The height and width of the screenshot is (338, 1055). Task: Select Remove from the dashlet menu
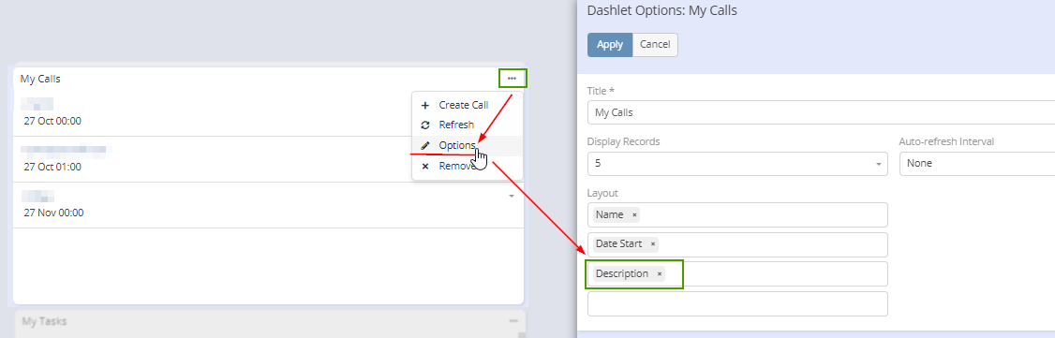457,166
